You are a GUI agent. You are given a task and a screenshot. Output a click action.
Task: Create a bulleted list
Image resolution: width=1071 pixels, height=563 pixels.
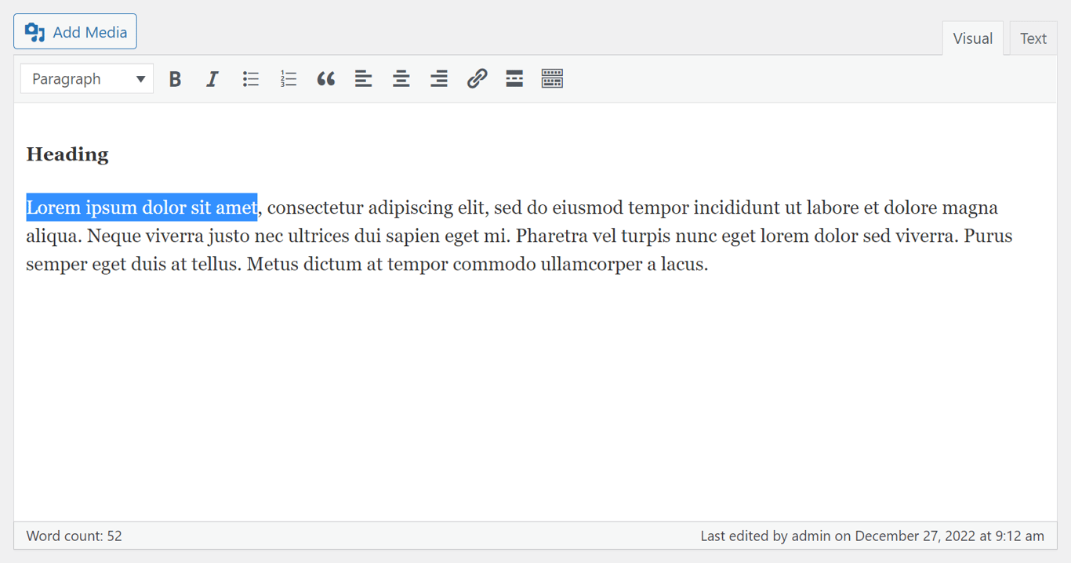coord(250,78)
